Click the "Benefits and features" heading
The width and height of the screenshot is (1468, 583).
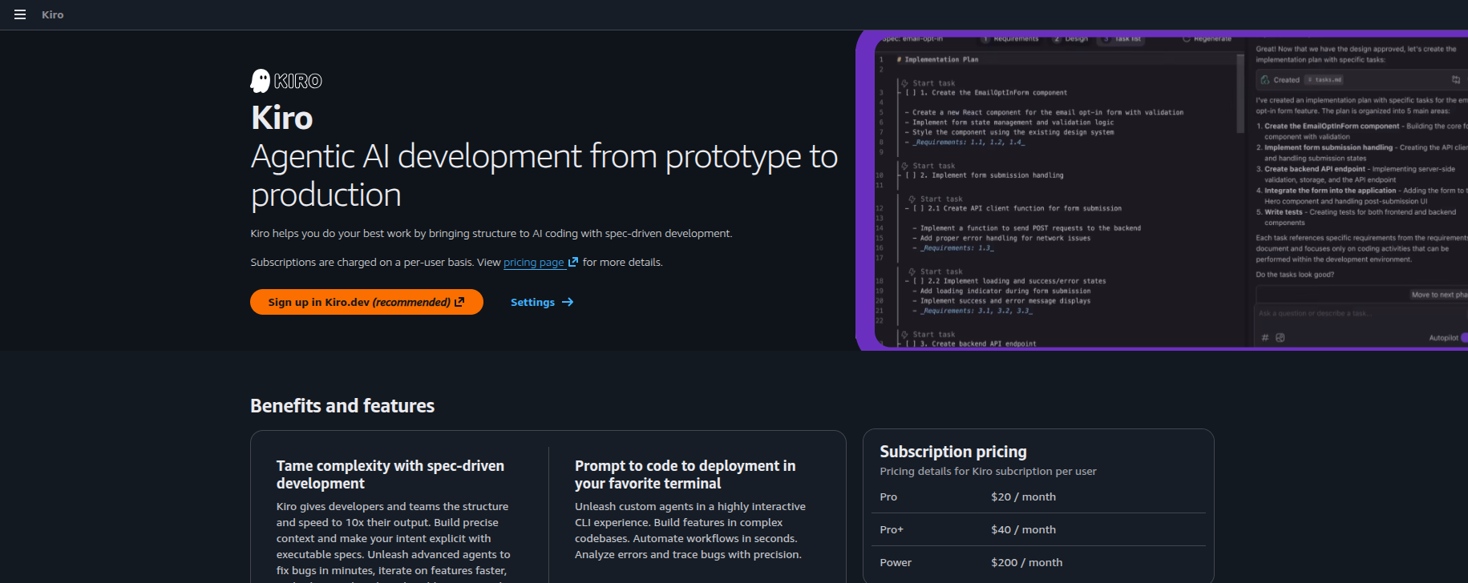pos(342,406)
